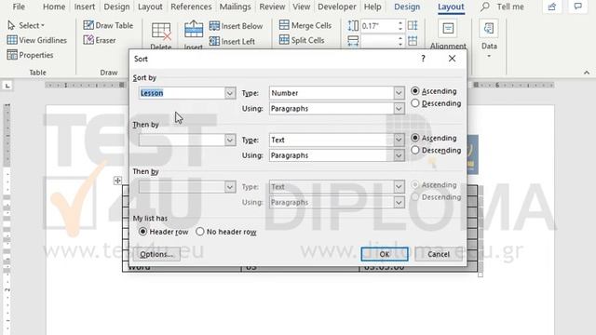Click the Tell me search icon
Screen dimensions: 596x335
pos(484,7)
